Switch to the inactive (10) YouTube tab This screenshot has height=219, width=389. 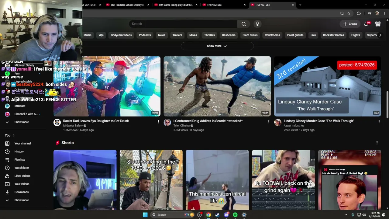(x=224, y=5)
